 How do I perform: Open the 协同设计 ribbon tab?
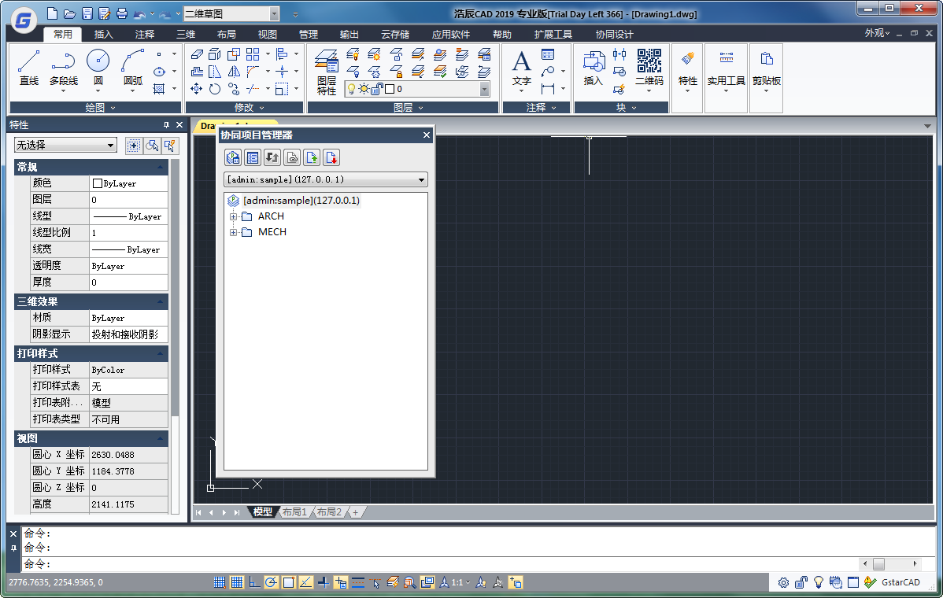[x=614, y=35]
